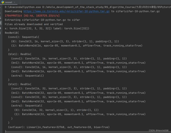This screenshot has height=133, width=171.
Task: Click the Files already downloaded and verified line
Action: pyautogui.click(x=34, y=24)
